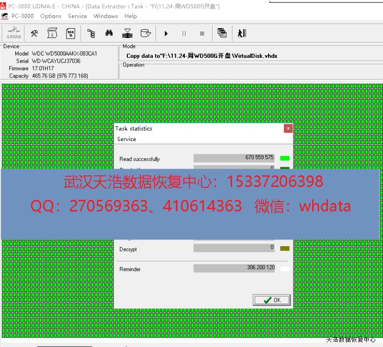Open the Windows menu
Image resolution: width=383 pixels, height=347 pixels.
coord(105,16)
